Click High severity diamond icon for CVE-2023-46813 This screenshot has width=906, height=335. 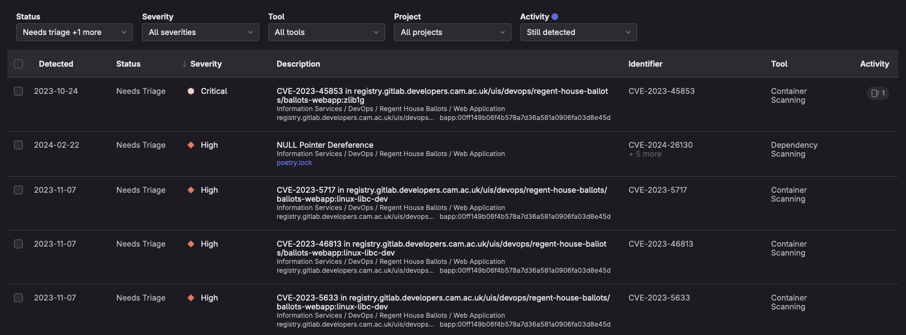pyautogui.click(x=191, y=244)
